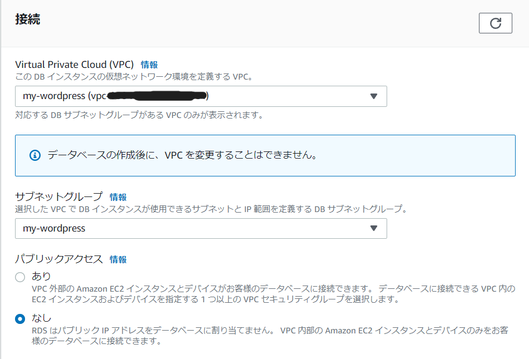Click the なし option label text
This screenshot has height=359, width=529.
[x=42, y=318]
